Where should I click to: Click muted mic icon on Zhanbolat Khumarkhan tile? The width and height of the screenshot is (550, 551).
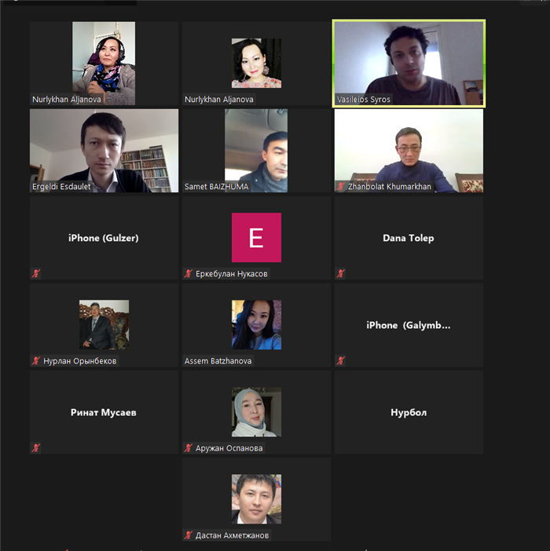(340, 186)
